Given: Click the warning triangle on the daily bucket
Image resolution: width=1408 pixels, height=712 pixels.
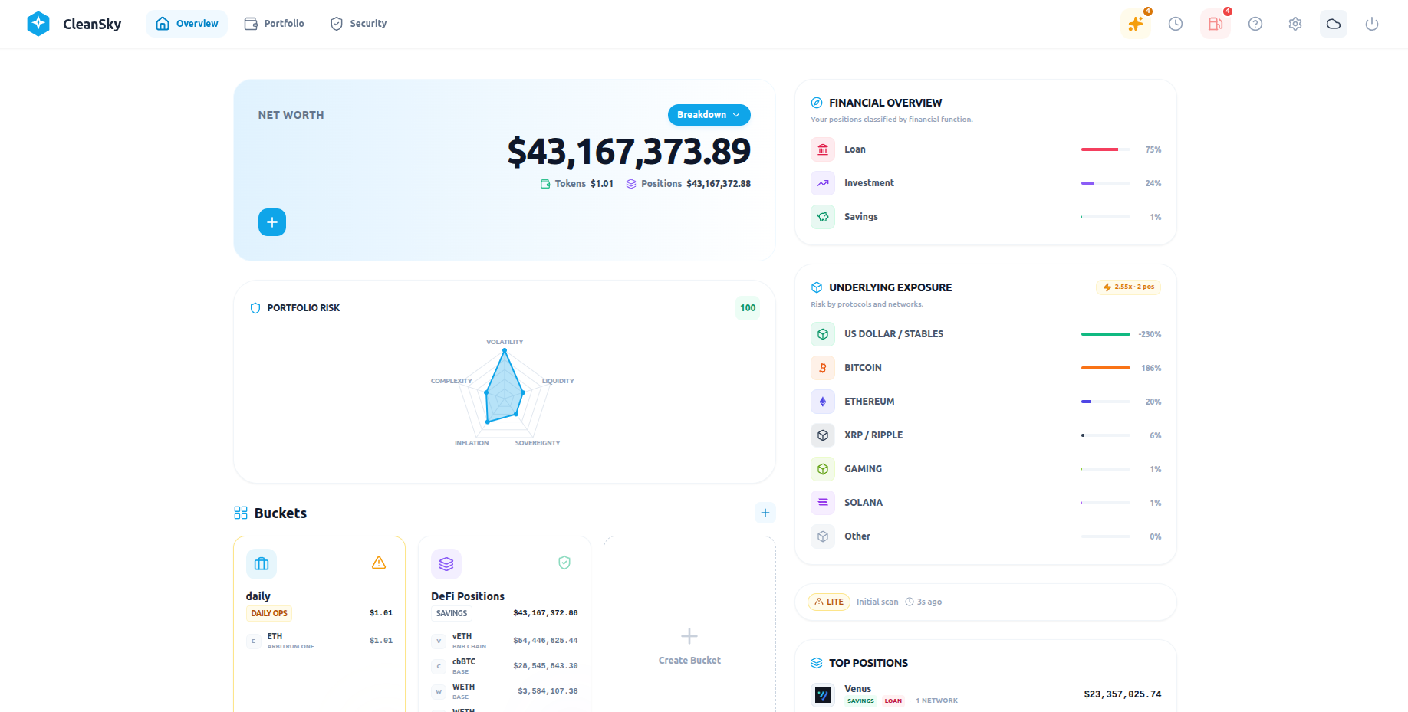Looking at the screenshot, I should tap(379, 563).
